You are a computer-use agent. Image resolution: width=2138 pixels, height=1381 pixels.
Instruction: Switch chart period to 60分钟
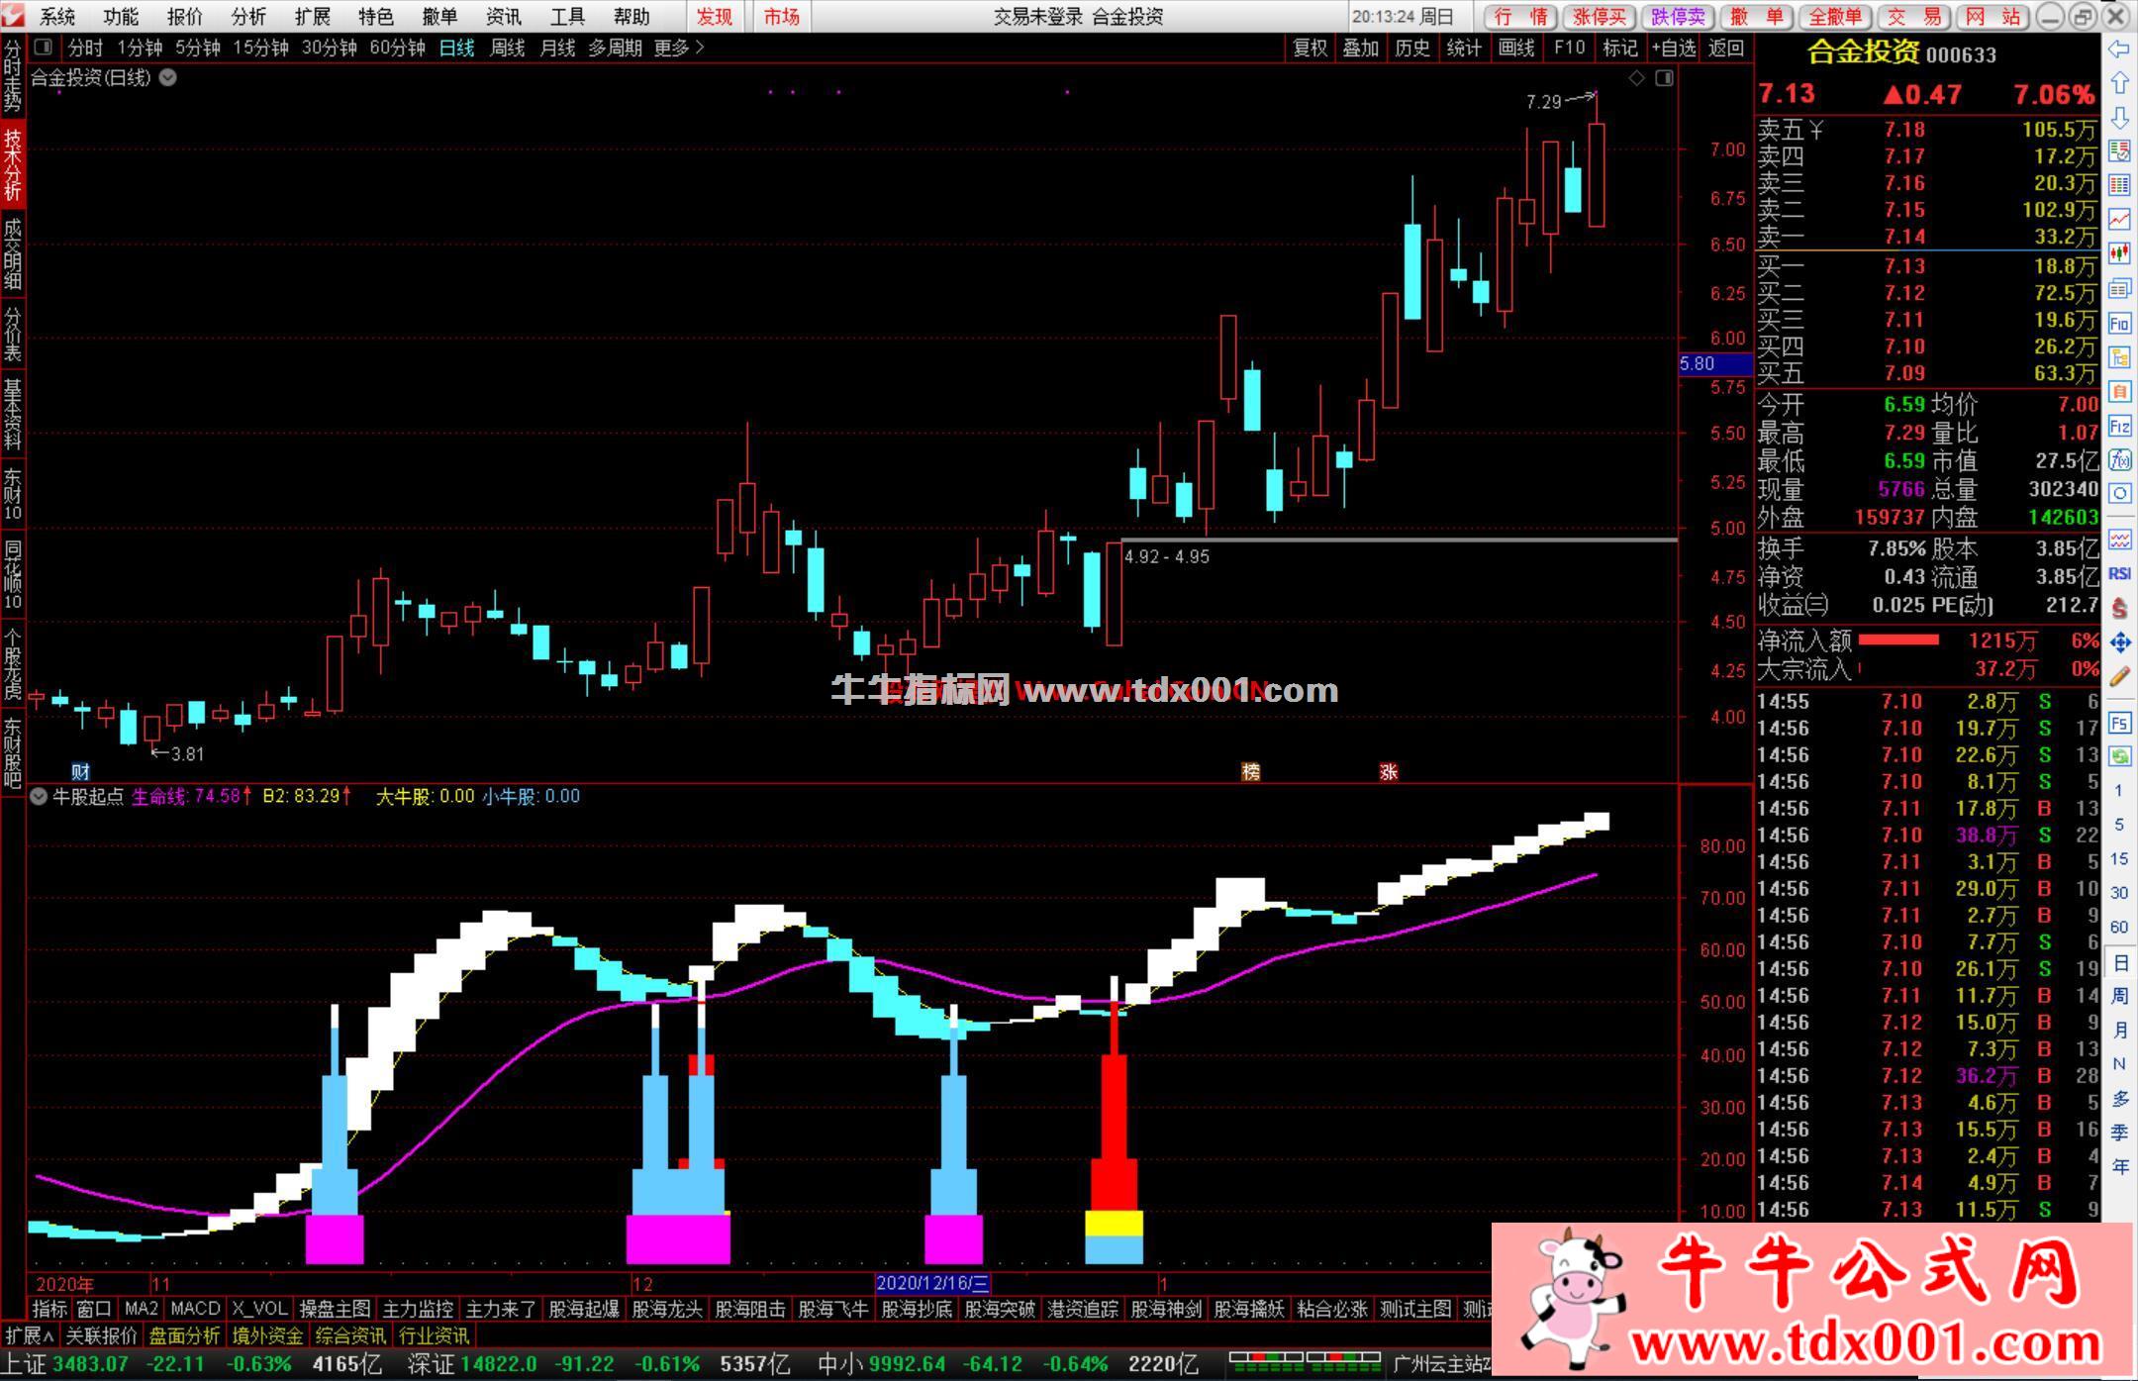397,48
